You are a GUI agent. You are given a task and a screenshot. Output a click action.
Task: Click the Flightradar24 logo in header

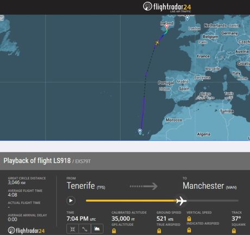pyautogui.click(x=167, y=7)
